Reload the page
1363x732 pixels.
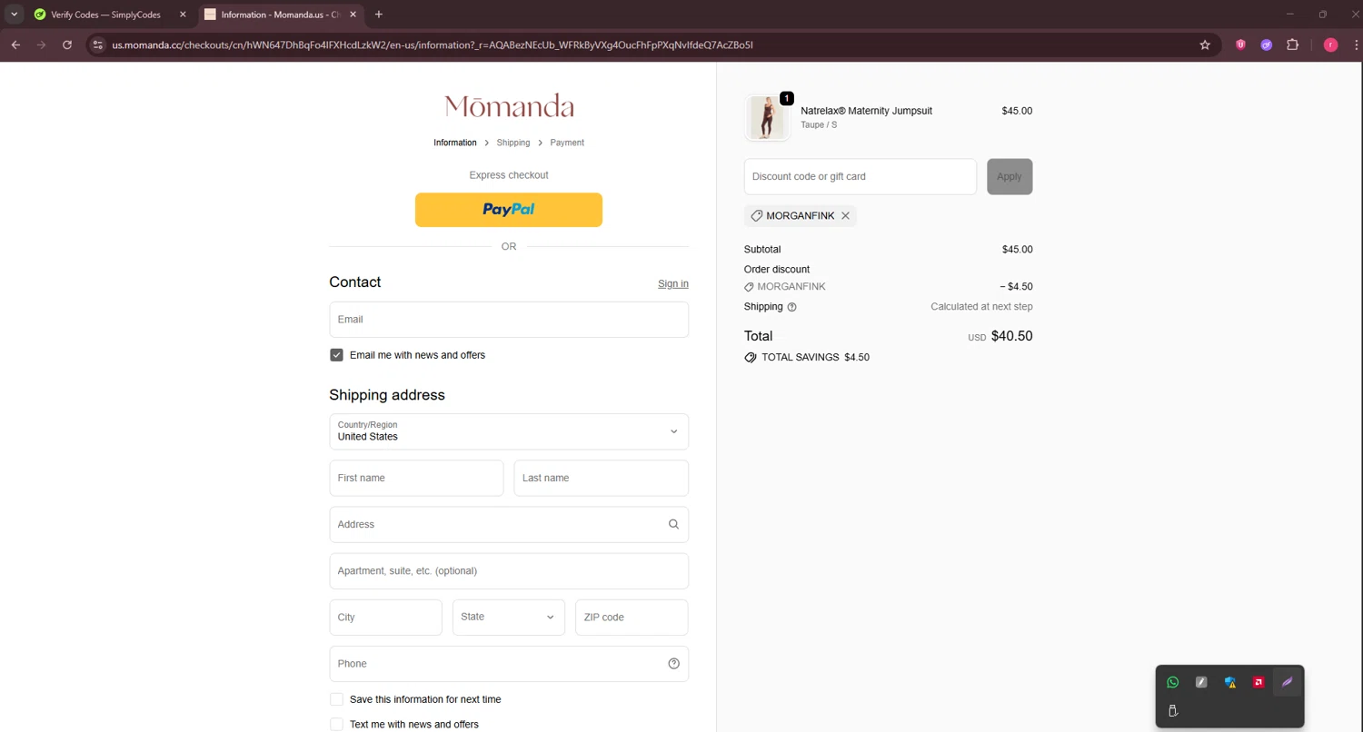pyautogui.click(x=67, y=45)
